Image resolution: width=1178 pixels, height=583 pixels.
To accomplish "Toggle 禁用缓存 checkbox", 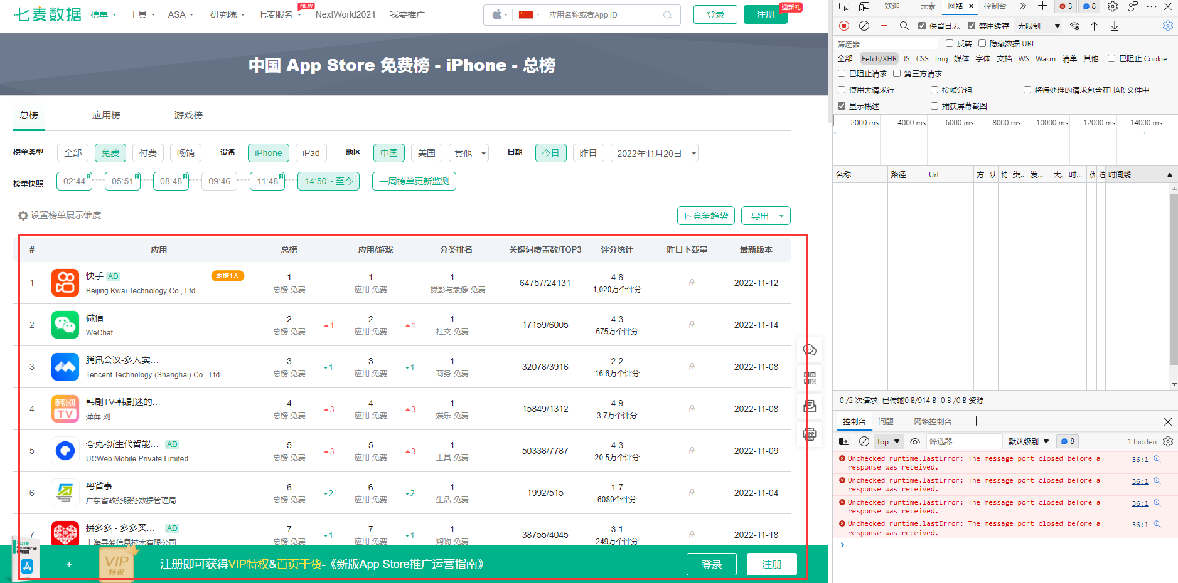I will pyautogui.click(x=972, y=26).
